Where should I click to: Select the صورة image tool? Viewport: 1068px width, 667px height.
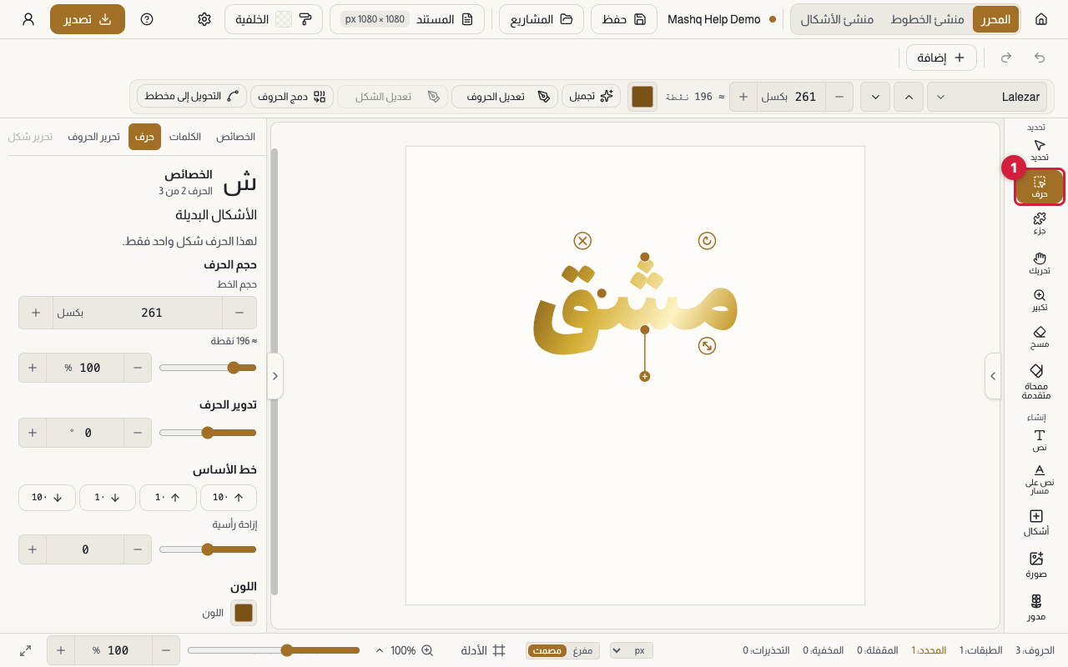pyautogui.click(x=1036, y=565)
